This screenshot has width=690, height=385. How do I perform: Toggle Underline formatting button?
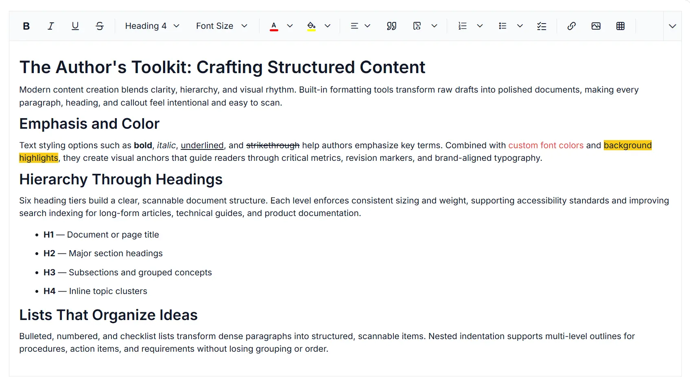pyautogui.click(x=75, y=26)
